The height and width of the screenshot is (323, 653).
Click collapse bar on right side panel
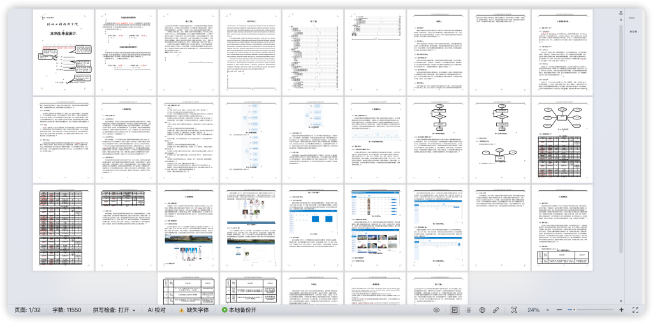[x=632, y=18]
